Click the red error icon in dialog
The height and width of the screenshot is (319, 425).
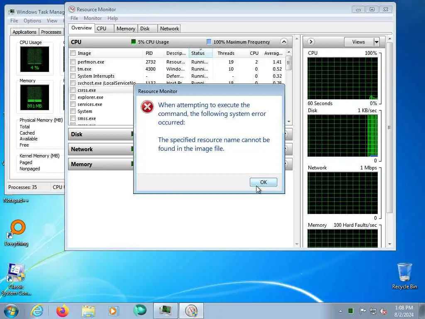click(x=147, y=107)
